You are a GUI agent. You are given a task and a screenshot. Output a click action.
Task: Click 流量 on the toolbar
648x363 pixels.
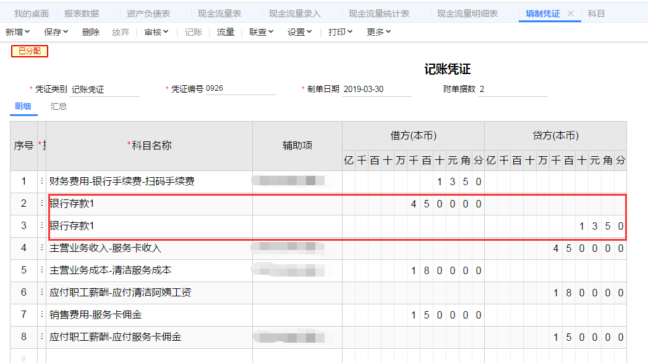coord(225,31)
